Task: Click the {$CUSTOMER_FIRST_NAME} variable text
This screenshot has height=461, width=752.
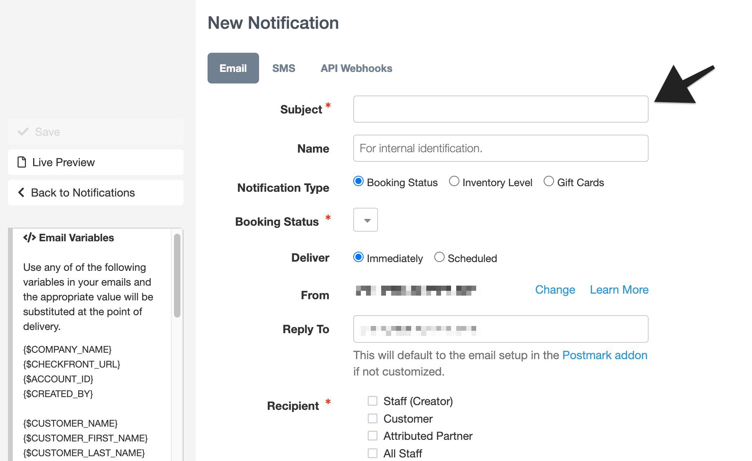Action: point(85,438)
